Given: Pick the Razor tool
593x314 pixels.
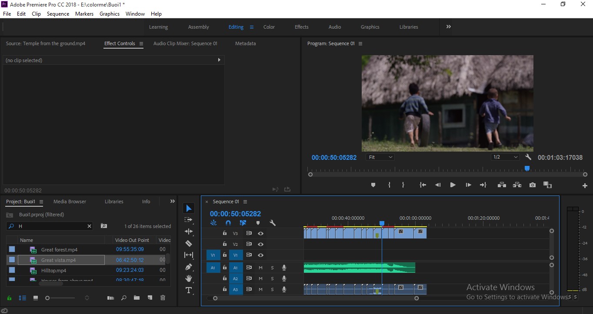Looking at the screenshot, I should pos(189,243).
